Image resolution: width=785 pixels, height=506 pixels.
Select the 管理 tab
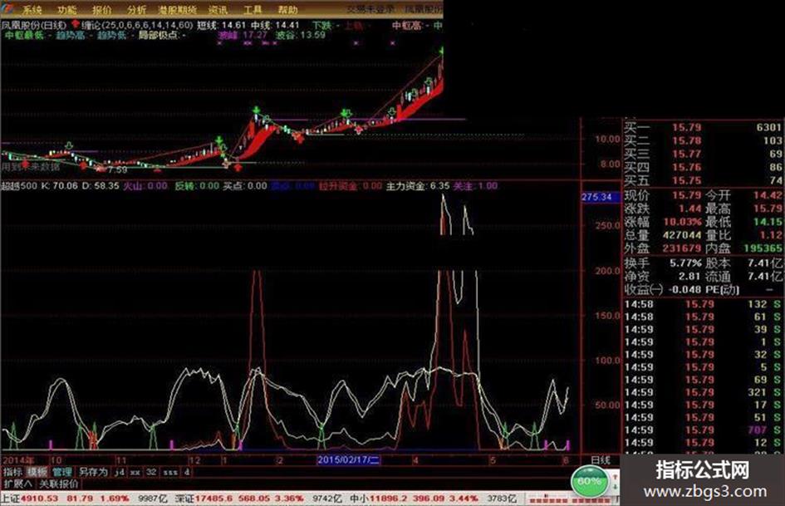click(62, 472)
